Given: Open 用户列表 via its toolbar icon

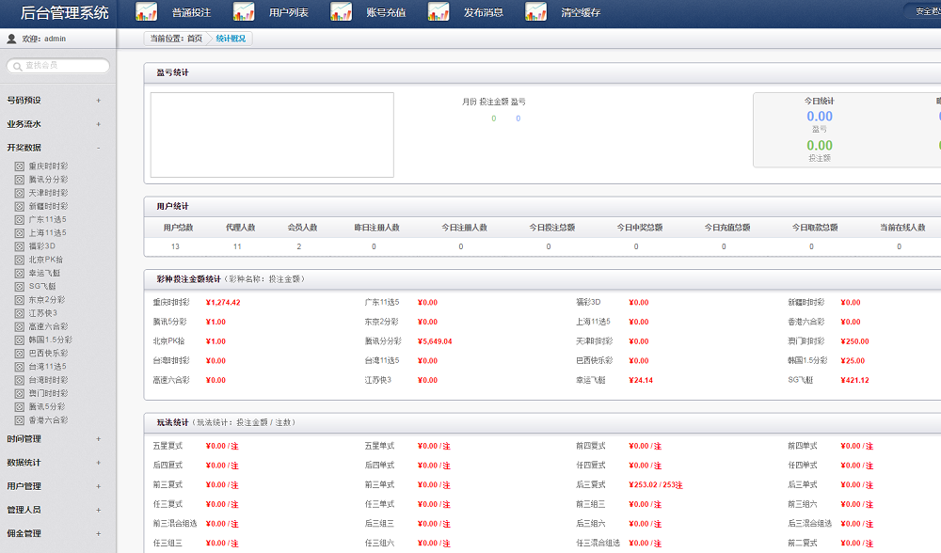Looking at the screenshot, I should 244,12.
